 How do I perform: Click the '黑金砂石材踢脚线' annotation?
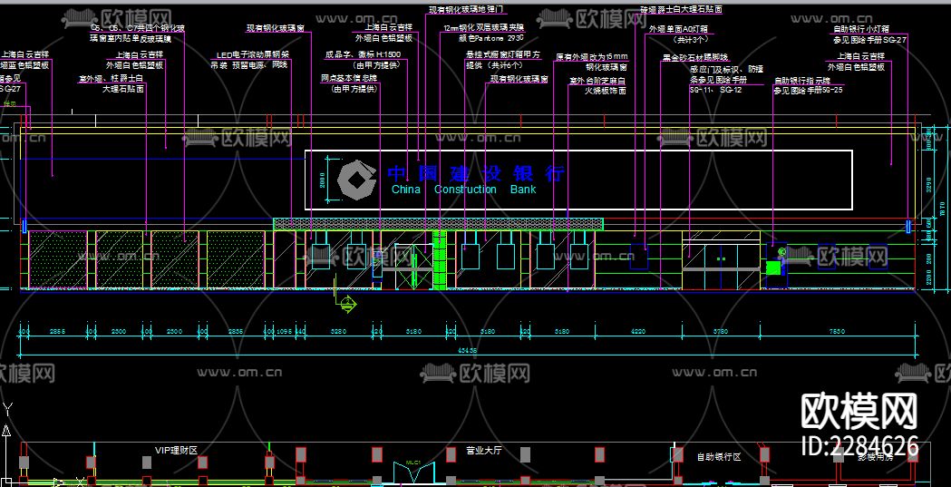click(695, 58)
